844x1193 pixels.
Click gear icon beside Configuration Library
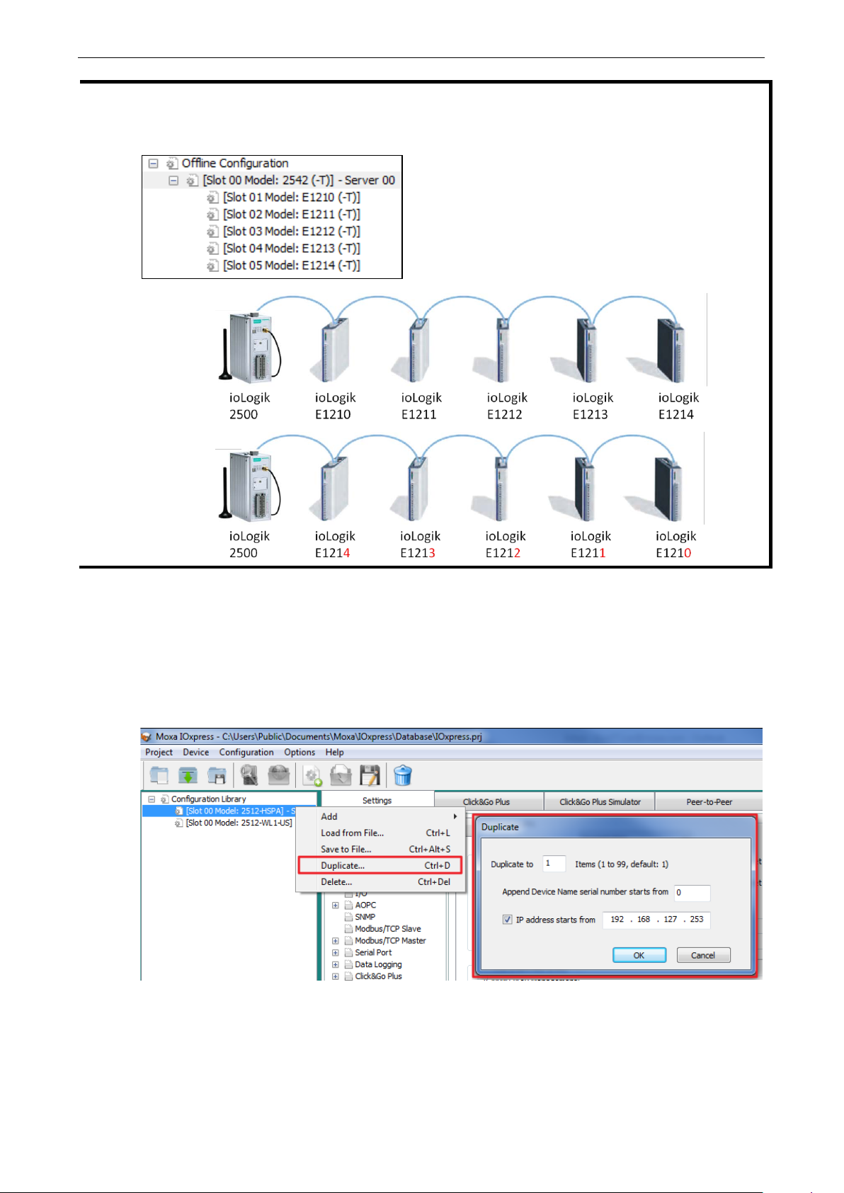click(x=164, y=799)
